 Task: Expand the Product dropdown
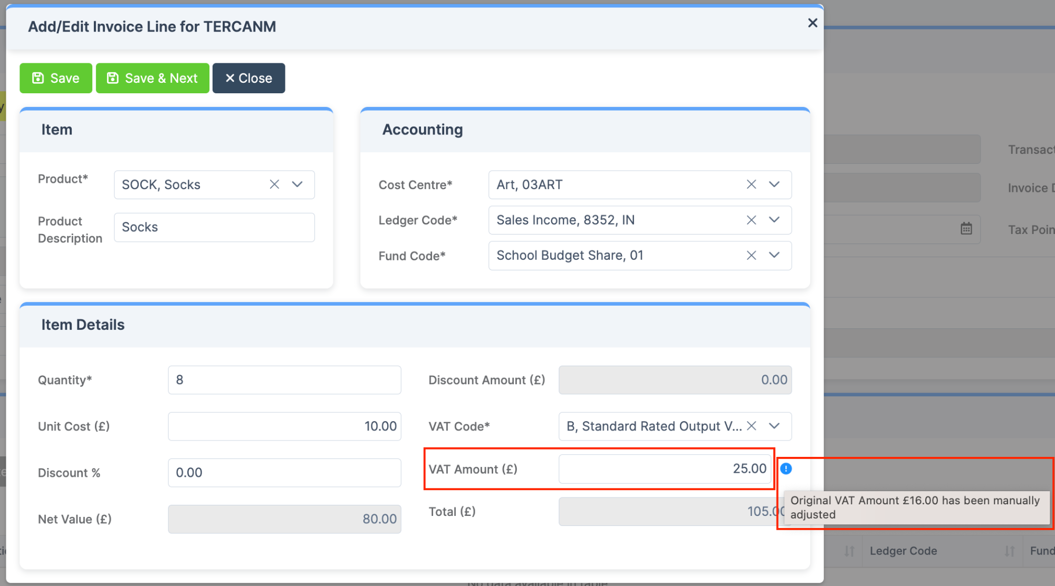point(298,184)
